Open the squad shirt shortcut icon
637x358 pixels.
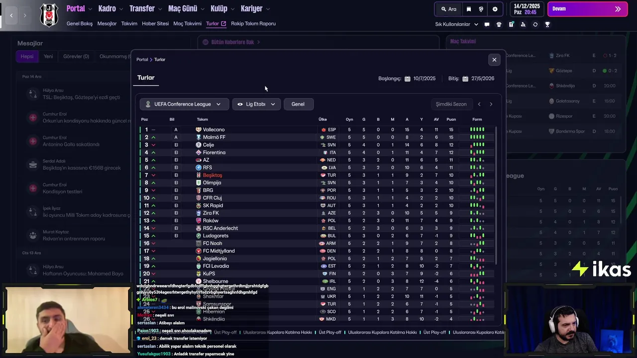(x=499, y=24)
